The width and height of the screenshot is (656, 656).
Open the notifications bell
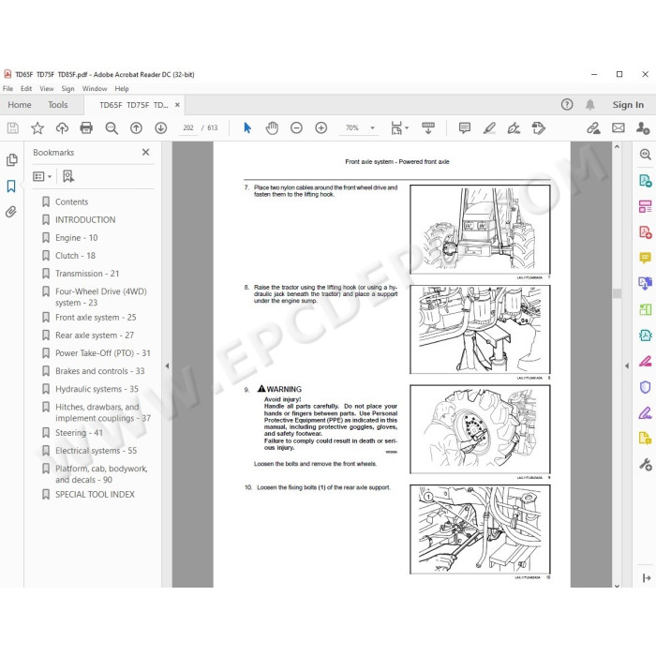589,105
